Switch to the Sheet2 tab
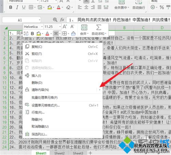Viewport: 171px width, 155px height. pyautogui.click(x=60, y=153)
